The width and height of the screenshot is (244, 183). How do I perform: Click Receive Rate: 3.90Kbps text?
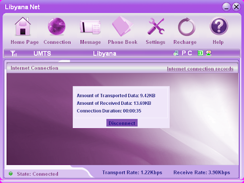[x=202, y=173]
